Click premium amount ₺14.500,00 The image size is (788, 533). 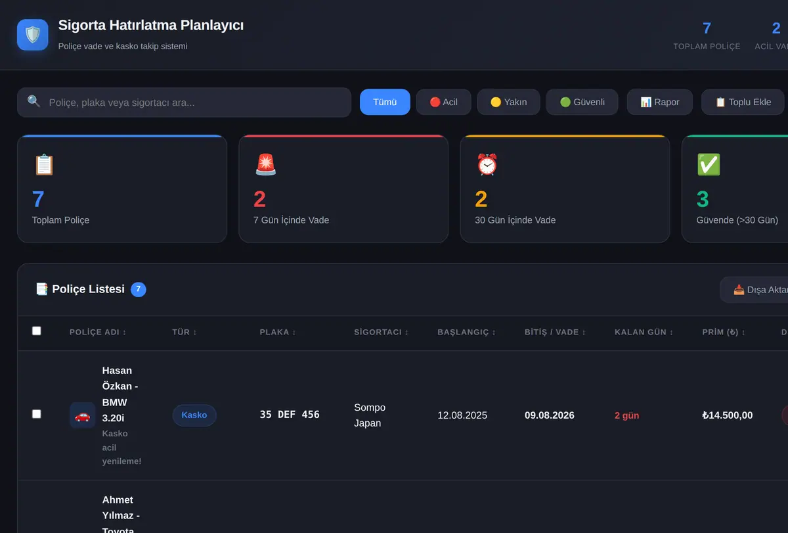[728, 415]
